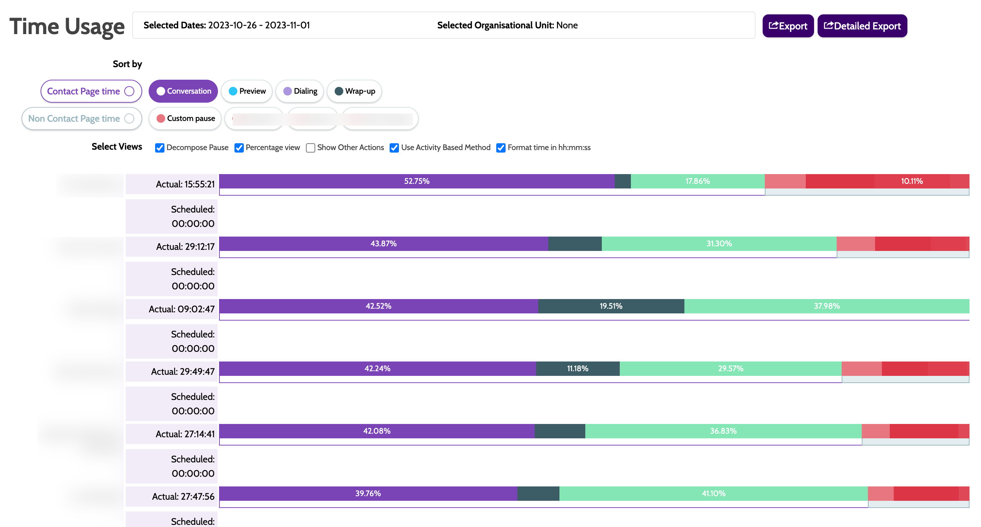Viewport: 981px width, 527px height.
Task: Sort by Custom pause chip
Action: (185, 118)
